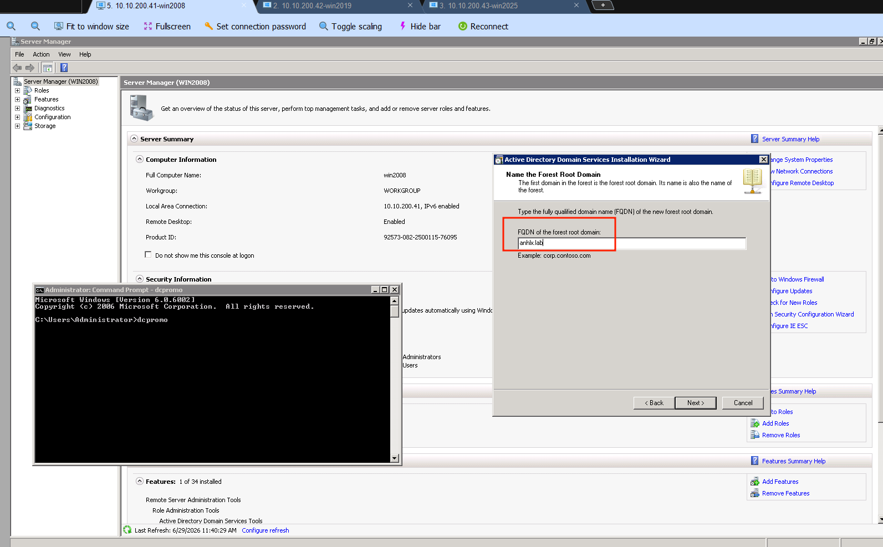Click the zoom out magnifier icon
Viewport: 883px width, 547px height.
click(35, 26)
